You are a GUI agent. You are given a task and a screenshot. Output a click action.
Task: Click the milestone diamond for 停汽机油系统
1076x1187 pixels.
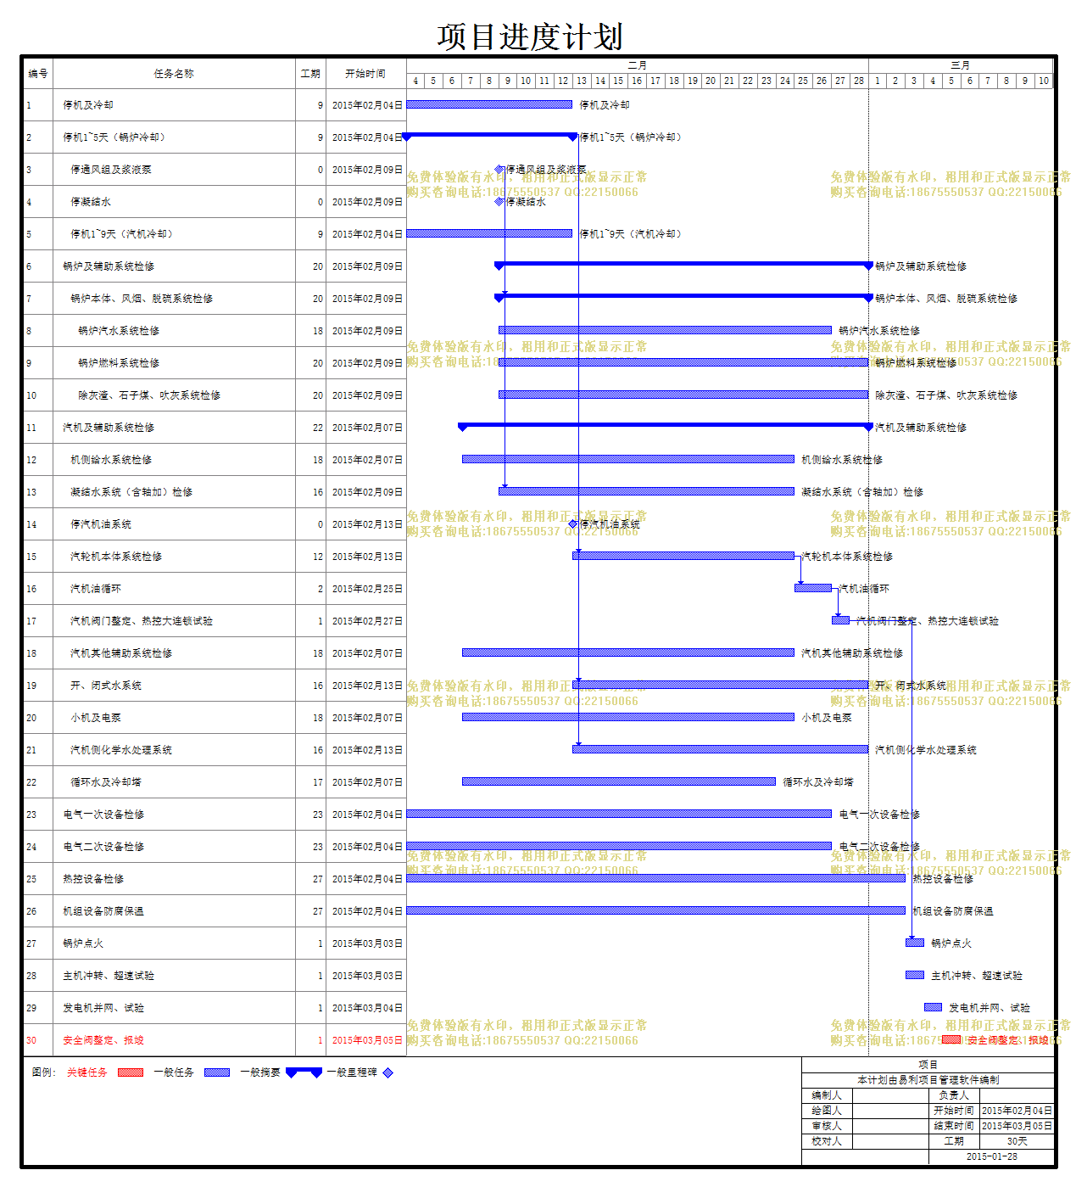tap(573, 524)
